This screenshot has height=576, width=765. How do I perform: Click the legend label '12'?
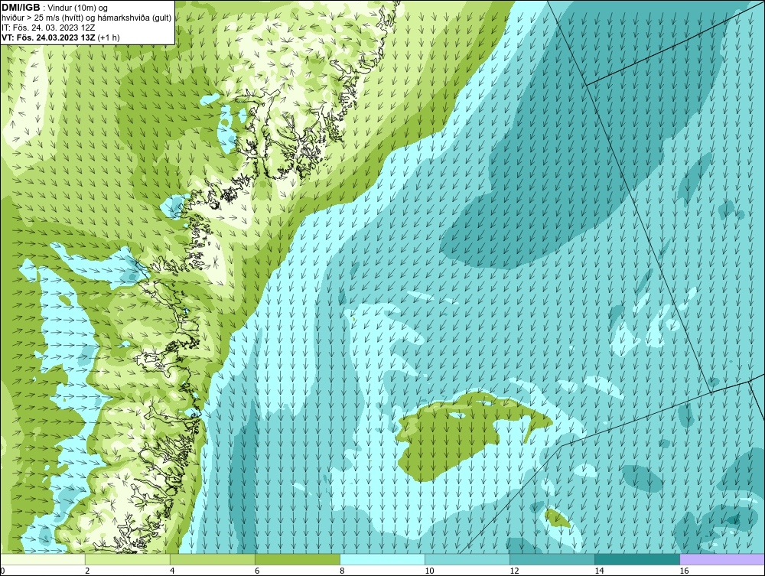(514, 571)
